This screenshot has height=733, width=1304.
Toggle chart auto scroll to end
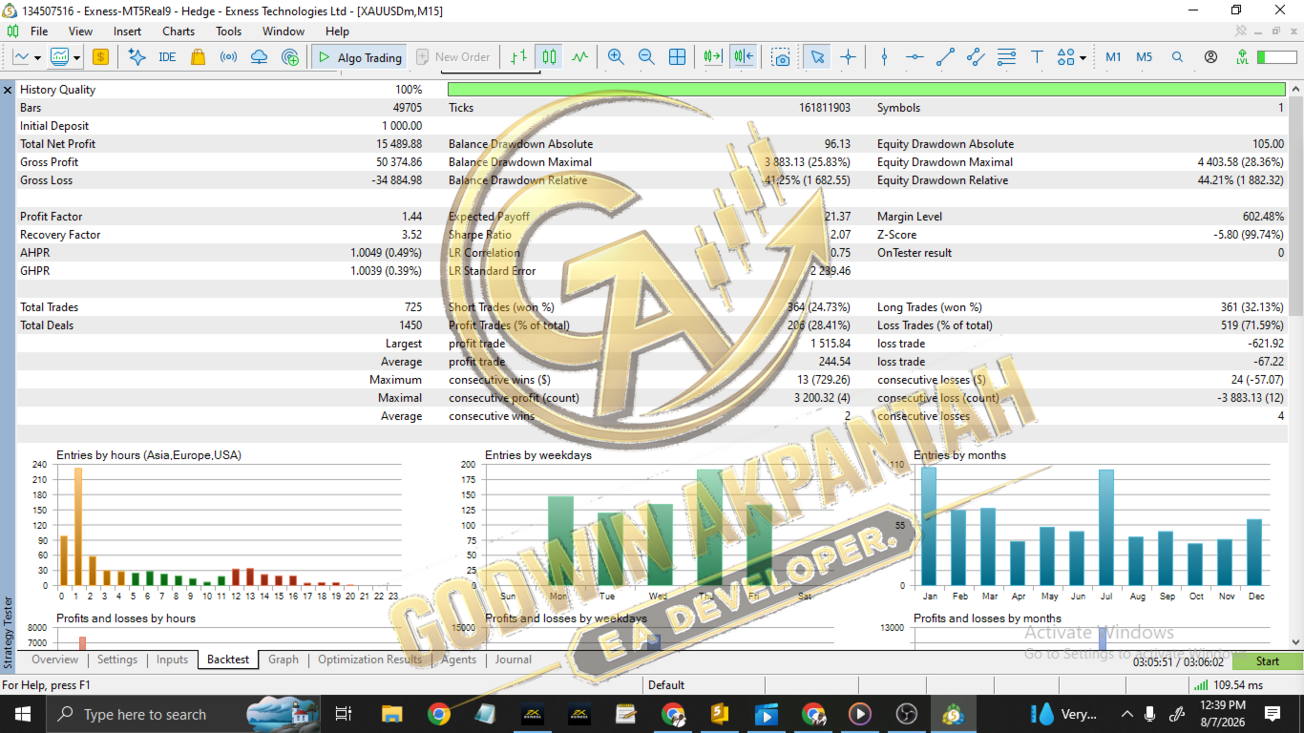click(x=712, y=57)
